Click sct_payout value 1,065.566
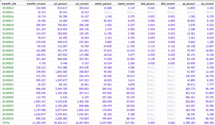This screenshot has height=125, width=215. [x=61, y=72]
